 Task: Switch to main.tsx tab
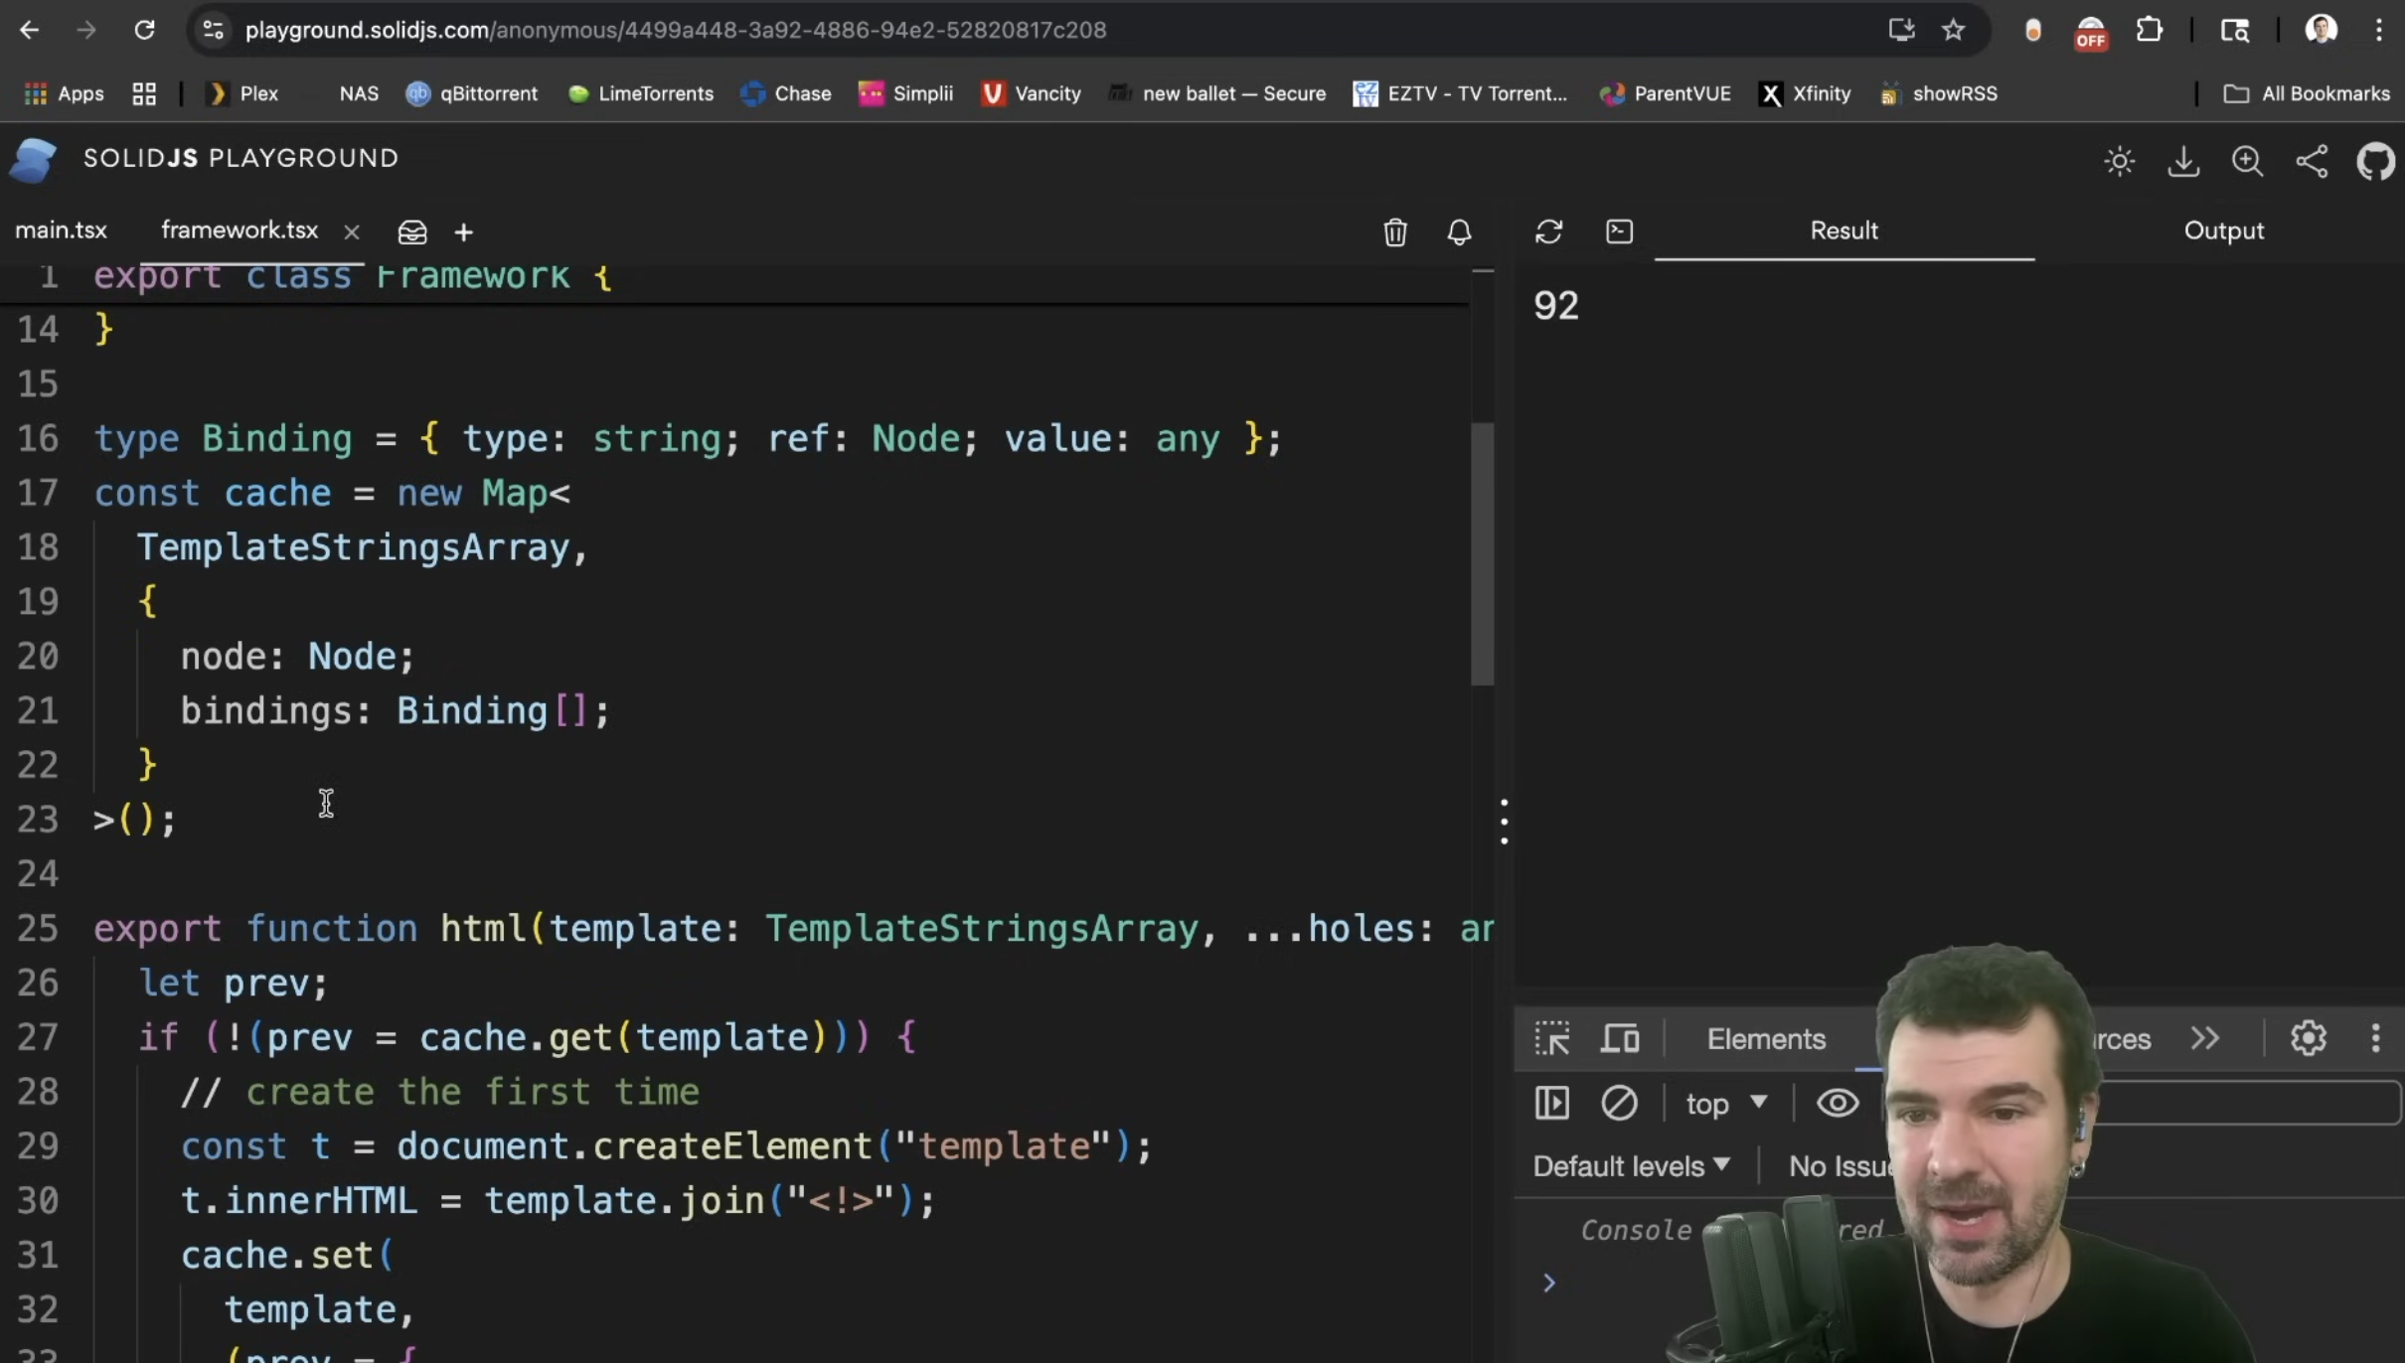tap(61, 230)
